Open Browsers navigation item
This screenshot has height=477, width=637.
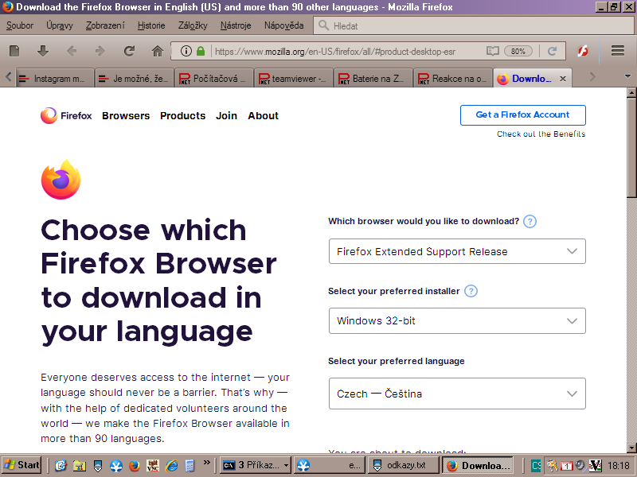coord(126,115)
